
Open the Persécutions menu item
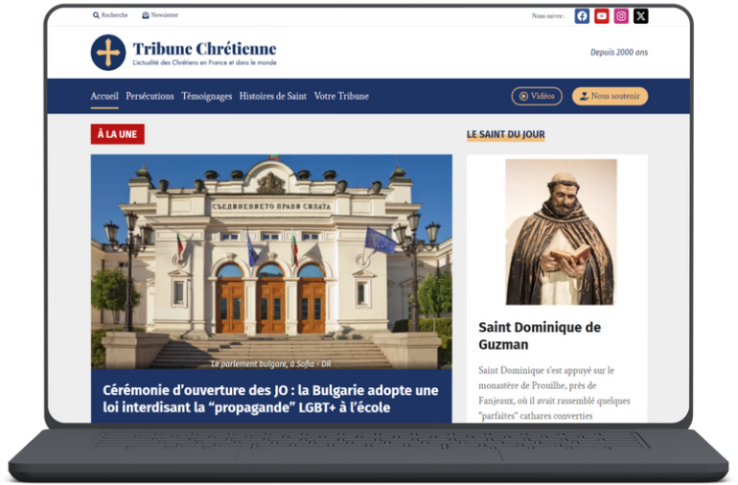[x=150, y=96]
